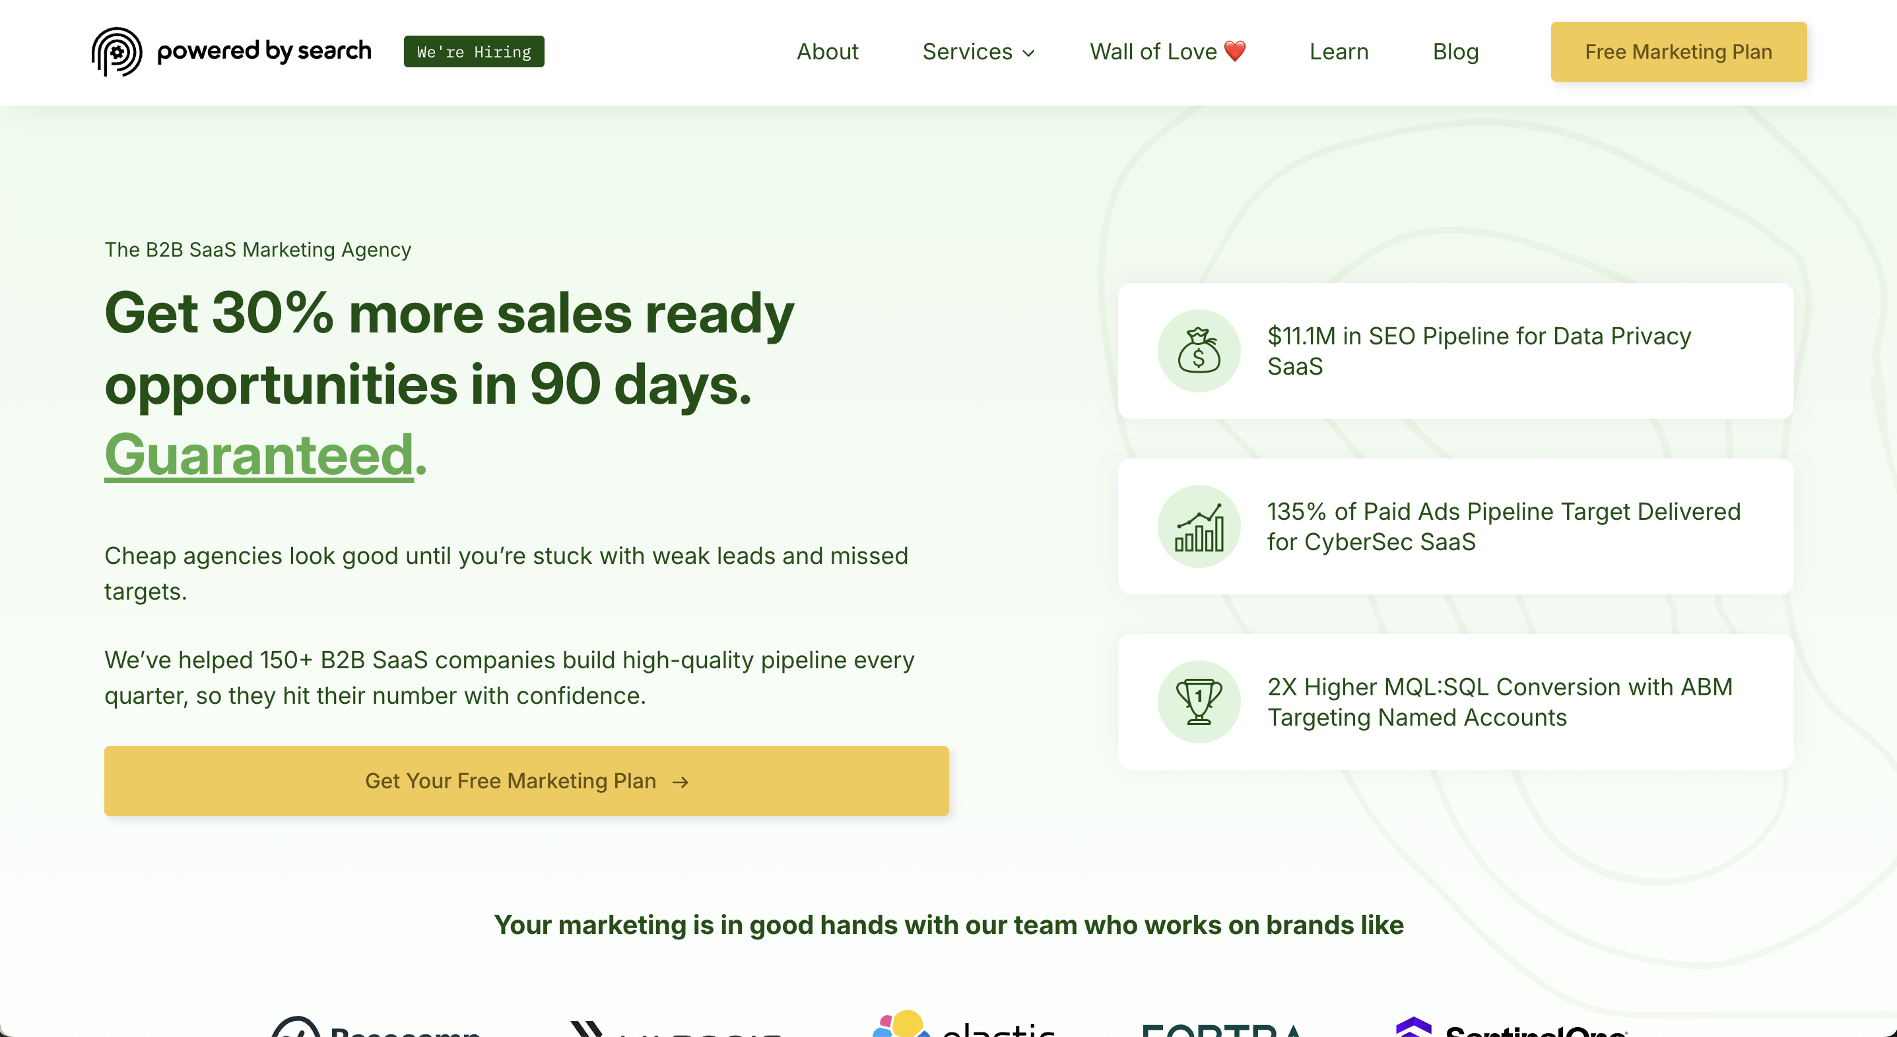The image size is (1897, 1037).
Task: Click Get Your Free Marketing Plan button
Action: click(x=526, y=780)
